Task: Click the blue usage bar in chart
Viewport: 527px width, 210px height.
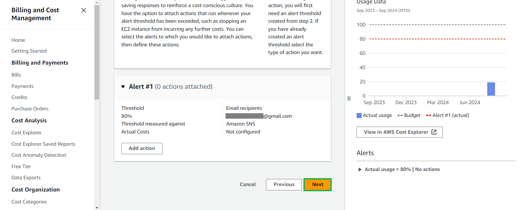Action: (491, 89)
